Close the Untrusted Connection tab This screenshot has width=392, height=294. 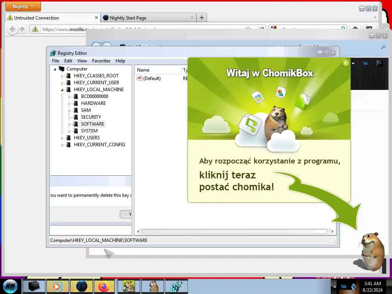point(96,18)
